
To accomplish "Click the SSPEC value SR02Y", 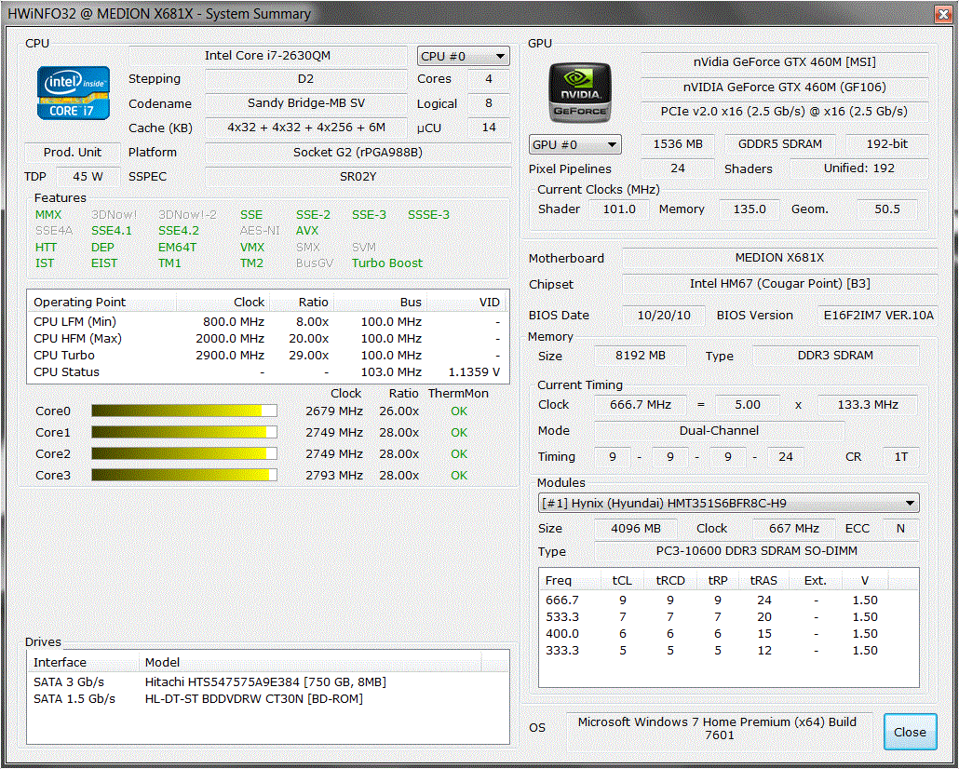I will pyautogui.click(x=358, y=177).
